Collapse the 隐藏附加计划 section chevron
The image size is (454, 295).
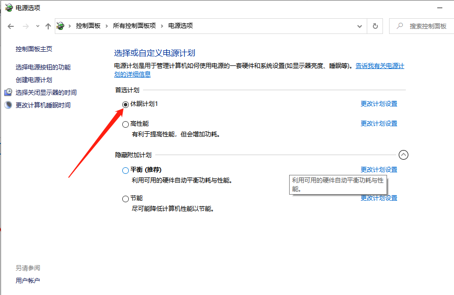pyautogui.click(x=404, y=155)
